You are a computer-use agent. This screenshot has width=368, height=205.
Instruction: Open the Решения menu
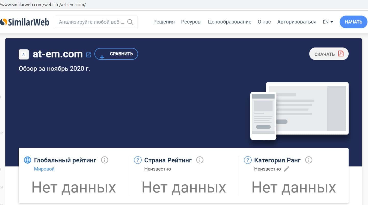pyautogui.click(x=164, y=22)
